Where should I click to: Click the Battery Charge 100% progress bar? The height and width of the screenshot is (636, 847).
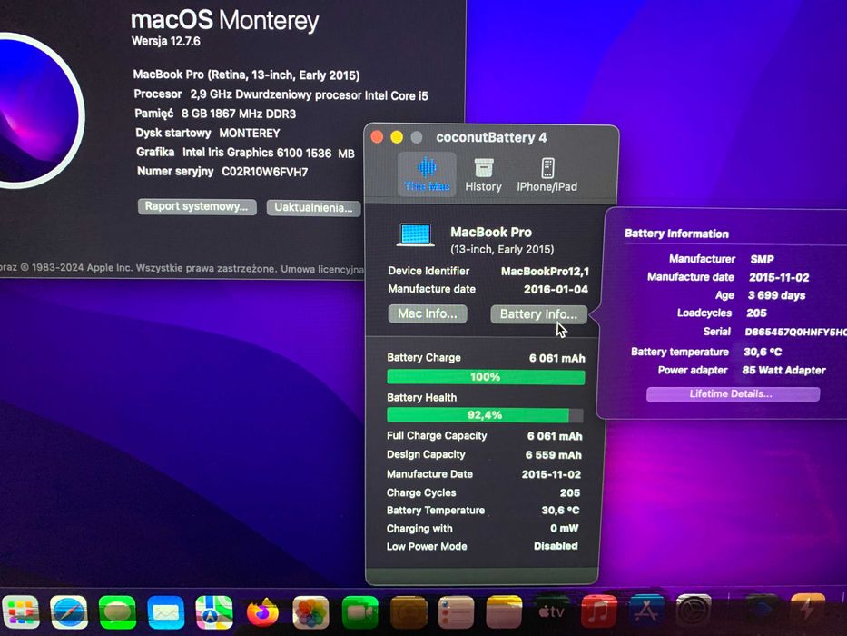tap(486, 377)
